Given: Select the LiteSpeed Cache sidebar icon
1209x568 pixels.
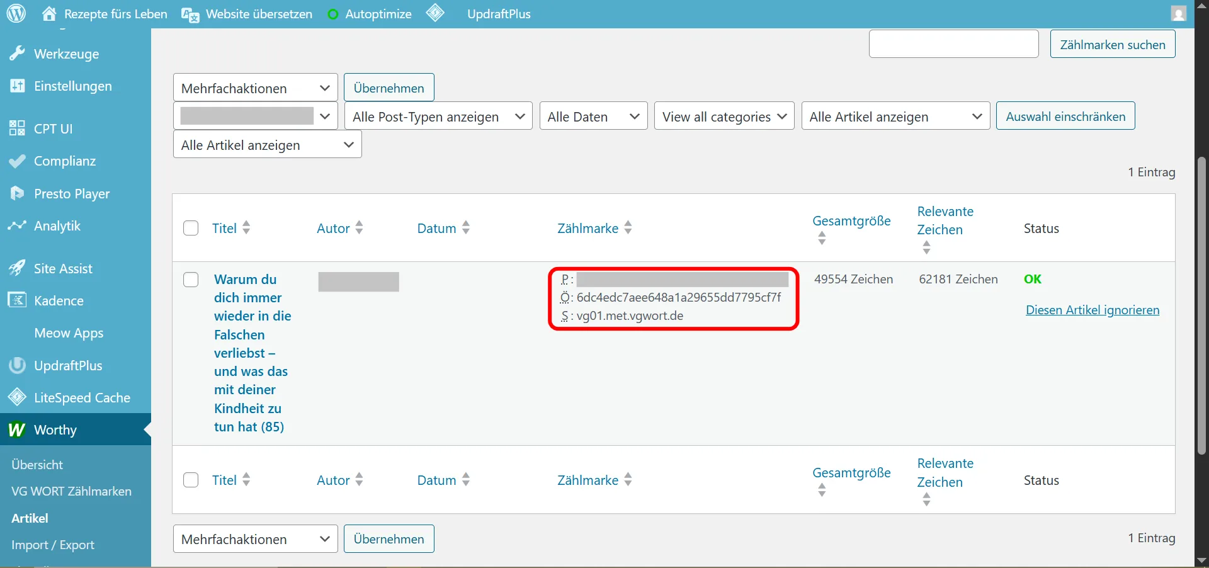Looking at the screenshot, I should pyautogui.click(x=17, y=397).
